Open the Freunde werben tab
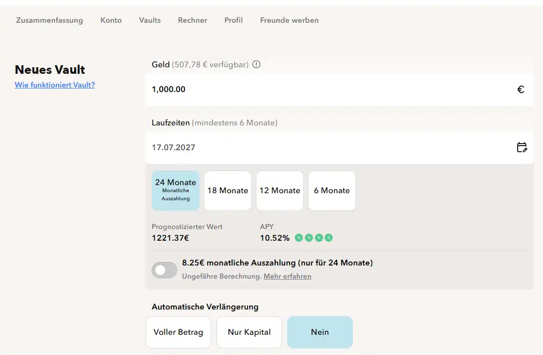Image resolution: width=543 pixels, height=355 pixels. [x=290, y=20]
